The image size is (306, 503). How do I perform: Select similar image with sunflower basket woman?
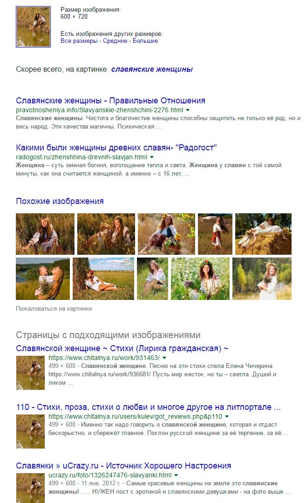[166, 234]
